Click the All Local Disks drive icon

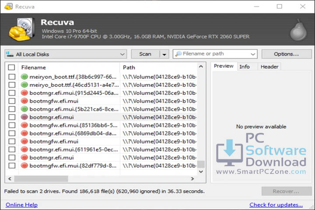[10, 54]
